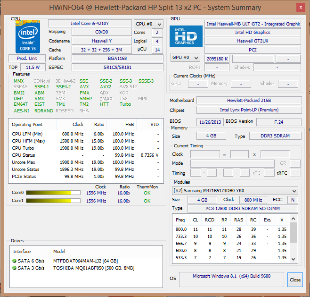310x297 pixels.
Task: Click the Intel HD Graphics logo
Action: (186, 36)
